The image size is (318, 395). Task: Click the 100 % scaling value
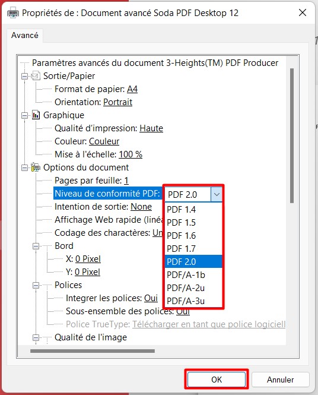[x=131, y=154]
